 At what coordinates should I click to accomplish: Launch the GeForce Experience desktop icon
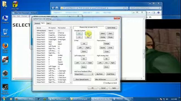click(5, 89)
